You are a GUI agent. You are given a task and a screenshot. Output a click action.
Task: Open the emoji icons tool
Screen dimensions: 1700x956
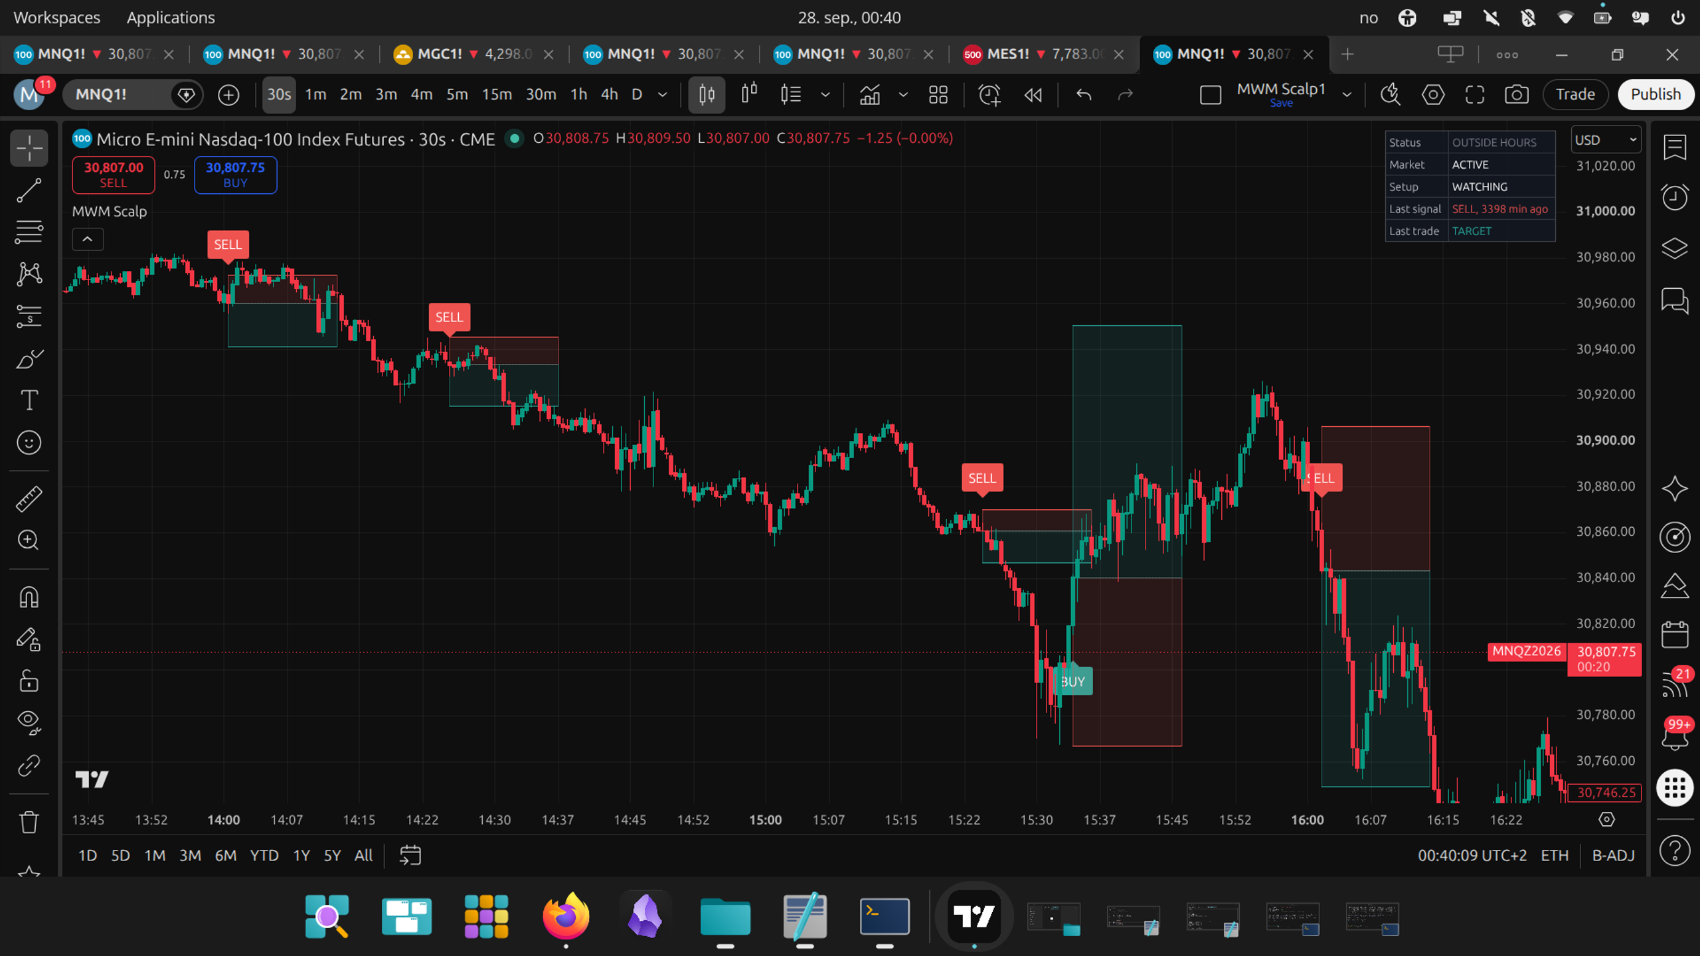[29, 443]
